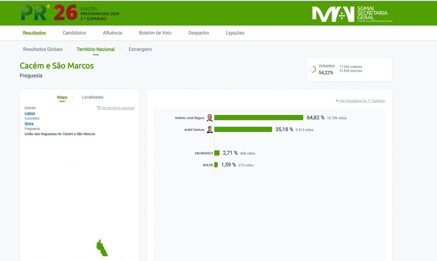Select the Mapa tab in side panel

[x=62, y=97]
